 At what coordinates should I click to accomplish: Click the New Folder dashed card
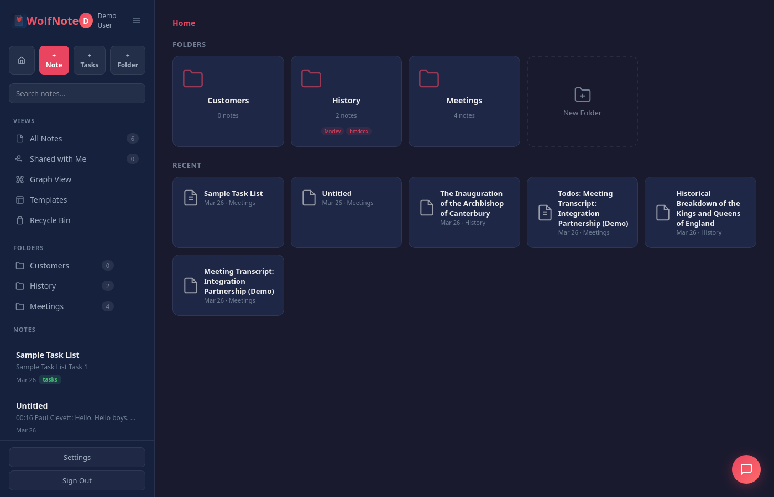[x=582, y=101]
